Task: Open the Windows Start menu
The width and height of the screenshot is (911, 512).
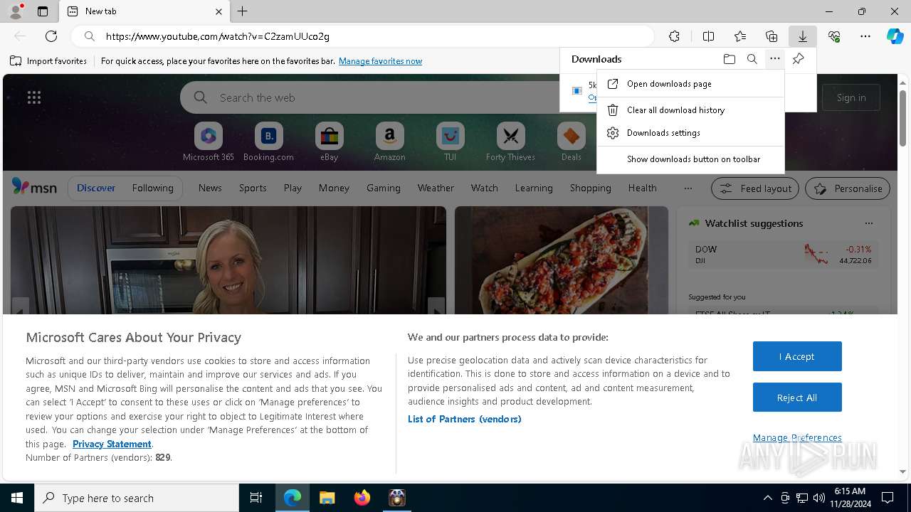Action: tap(17, 498)
